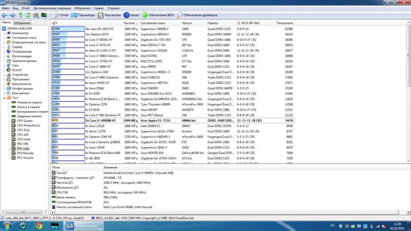The height and width of the screenshot is (231, 411).
Task: Open the Отчёт report toolbar button
Action: click(60, 15)
